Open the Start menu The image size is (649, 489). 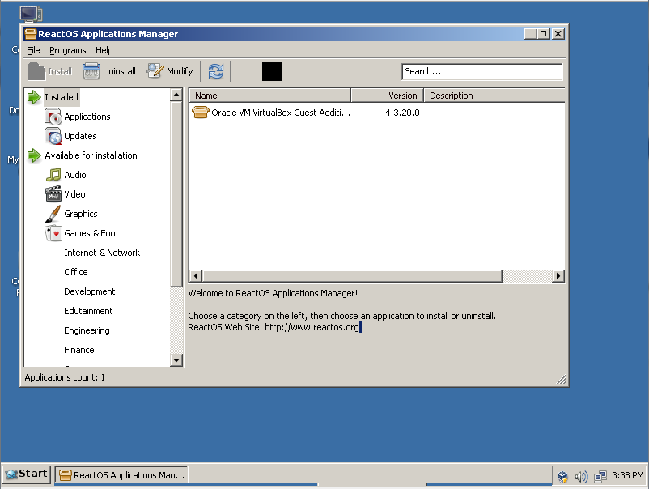27,474
